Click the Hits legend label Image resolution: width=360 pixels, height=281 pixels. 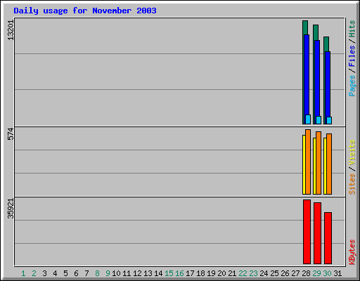[352, 29]
